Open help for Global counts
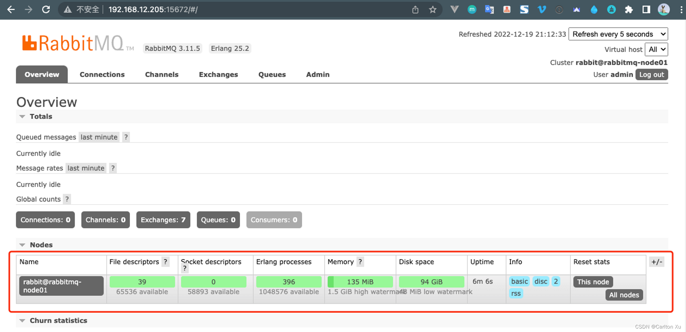Image resolution: width=686 pixels, height=332 pixels. (x=67, y=199)
